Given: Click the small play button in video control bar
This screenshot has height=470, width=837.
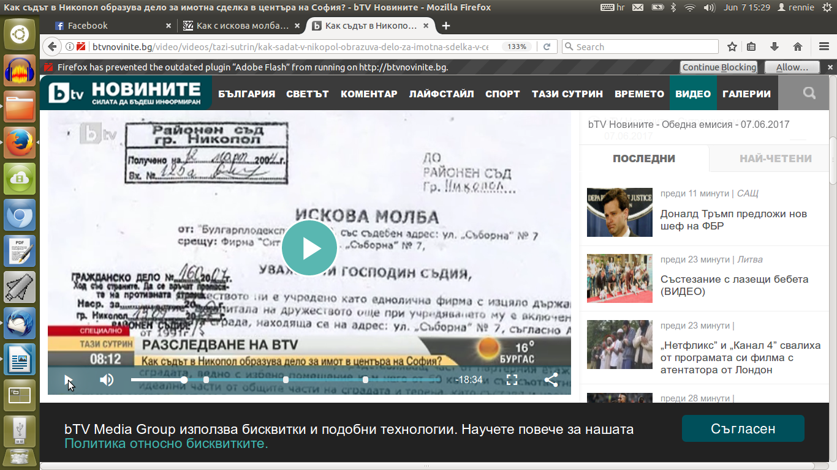Looking at the screenshot, I should [69, 380].
